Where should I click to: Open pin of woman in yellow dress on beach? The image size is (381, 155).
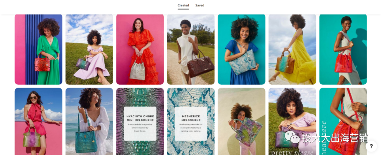coord(292,50)
